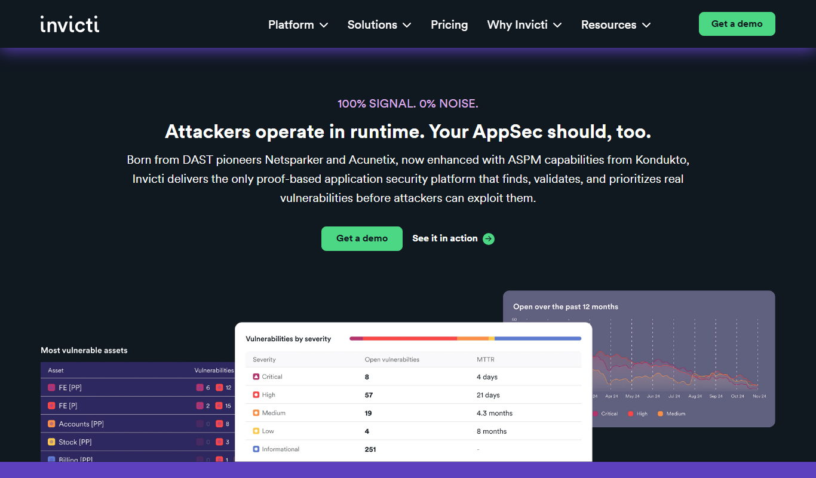Click the 21 days MTTR value
Viewport: 816px width, 478px height.
point(488,395)
